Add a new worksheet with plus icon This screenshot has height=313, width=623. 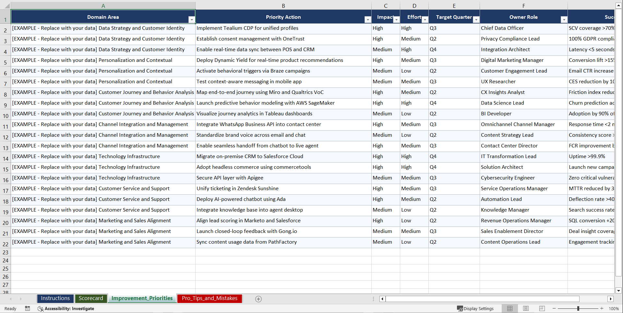tap(258, 299)
